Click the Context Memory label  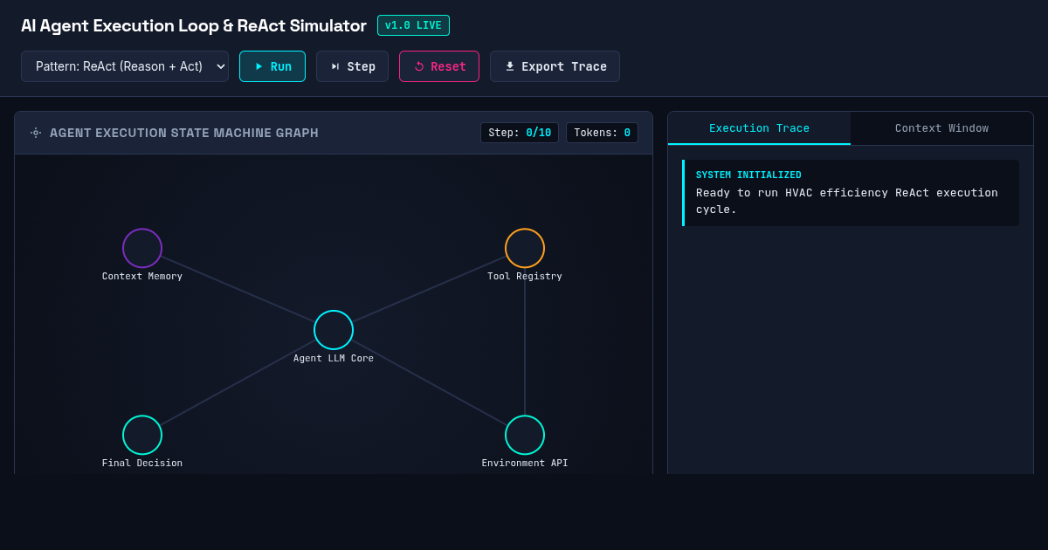[x=142, y=276]
